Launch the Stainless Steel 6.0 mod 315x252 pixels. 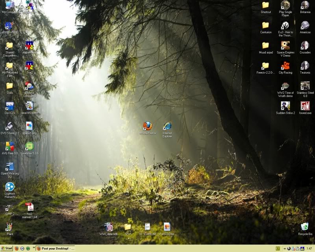(x=305, y=89)
